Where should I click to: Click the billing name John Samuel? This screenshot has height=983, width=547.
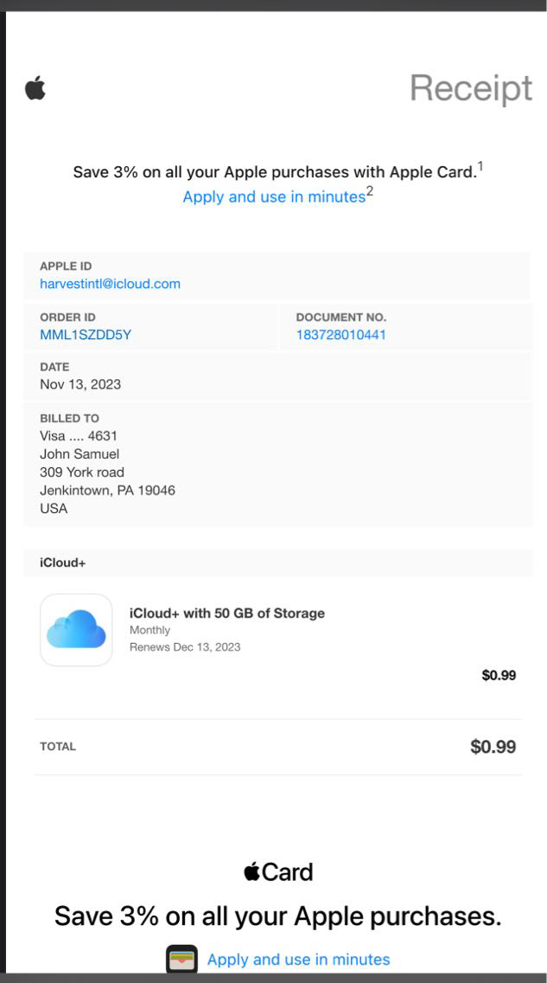80,454
